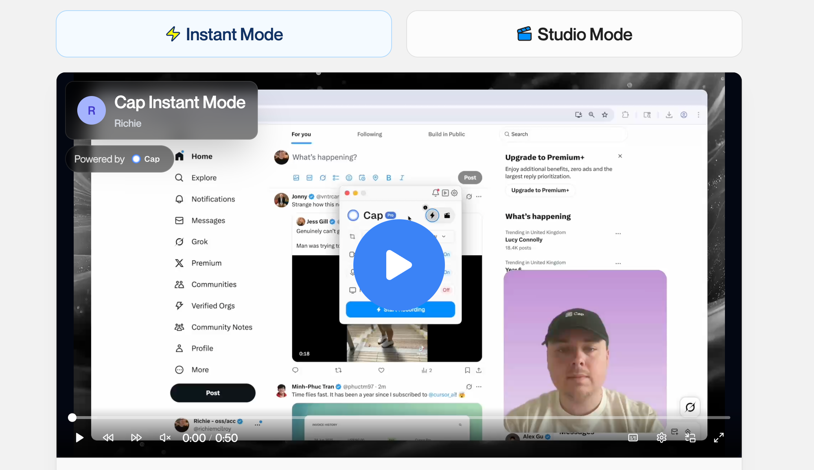
Task: Click the Communities icon in the sidebar
Action: pyautogui.click(x=179, y=284)
